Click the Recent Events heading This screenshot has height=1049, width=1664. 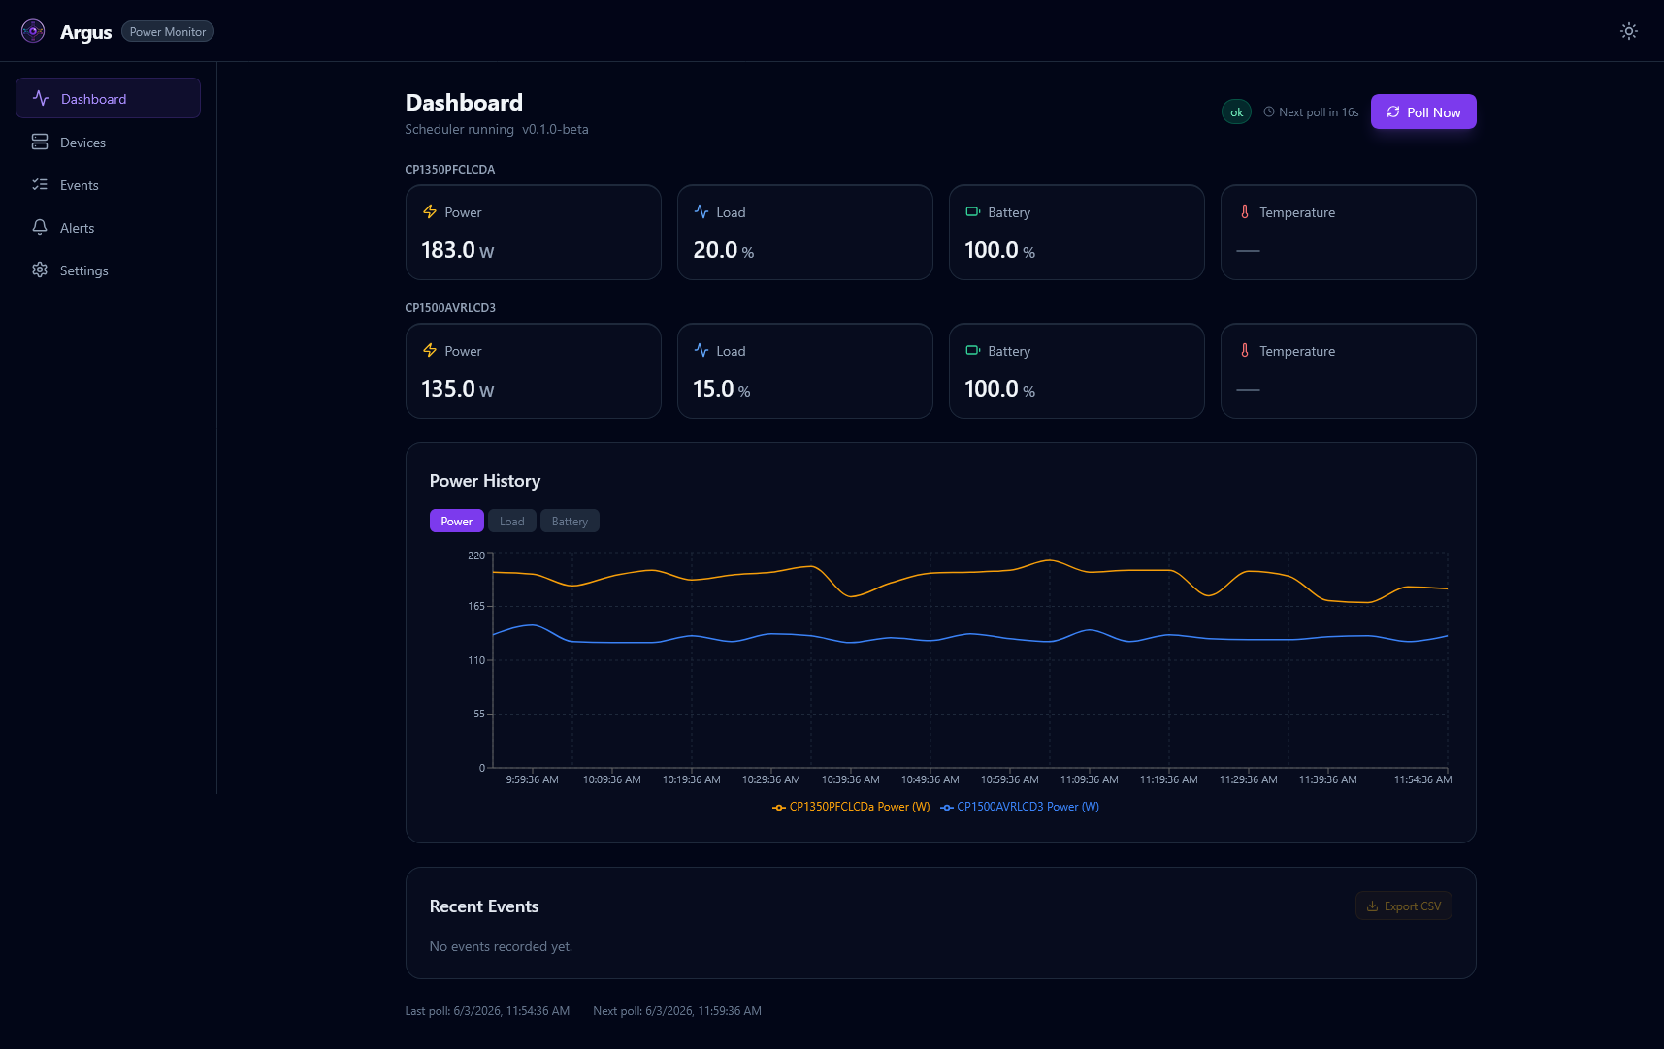click(484, 906)
